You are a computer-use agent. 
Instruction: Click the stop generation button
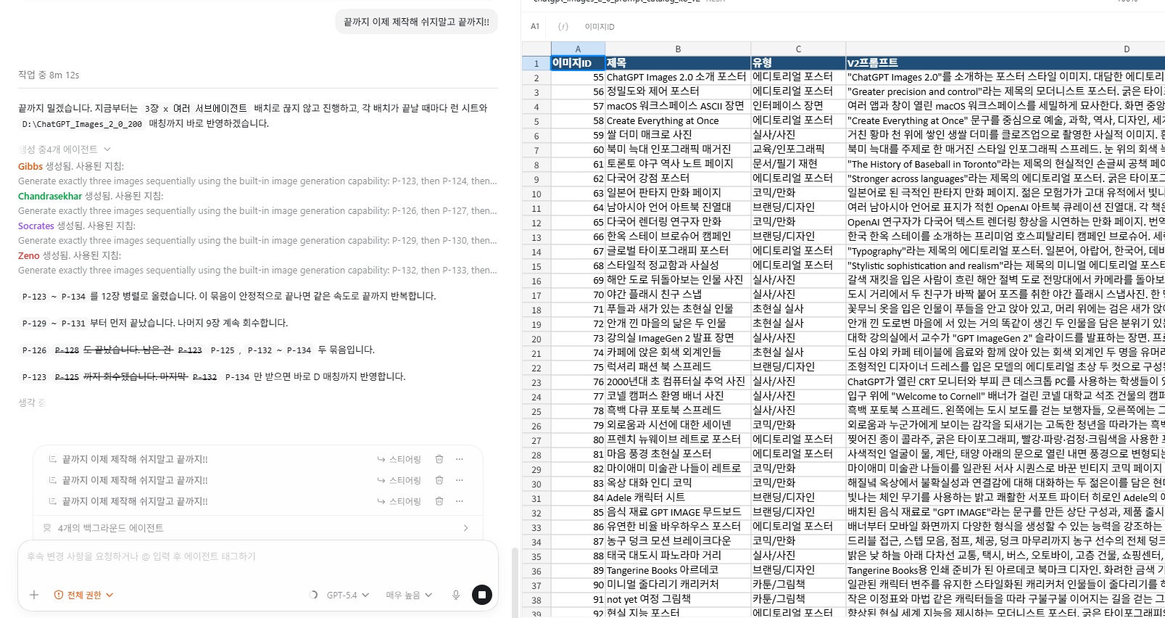click(481, 595)
